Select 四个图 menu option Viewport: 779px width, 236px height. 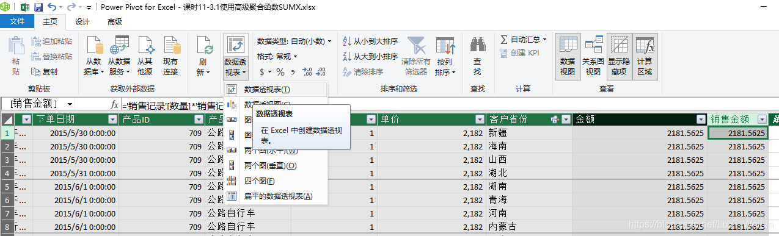pos(260,181)
